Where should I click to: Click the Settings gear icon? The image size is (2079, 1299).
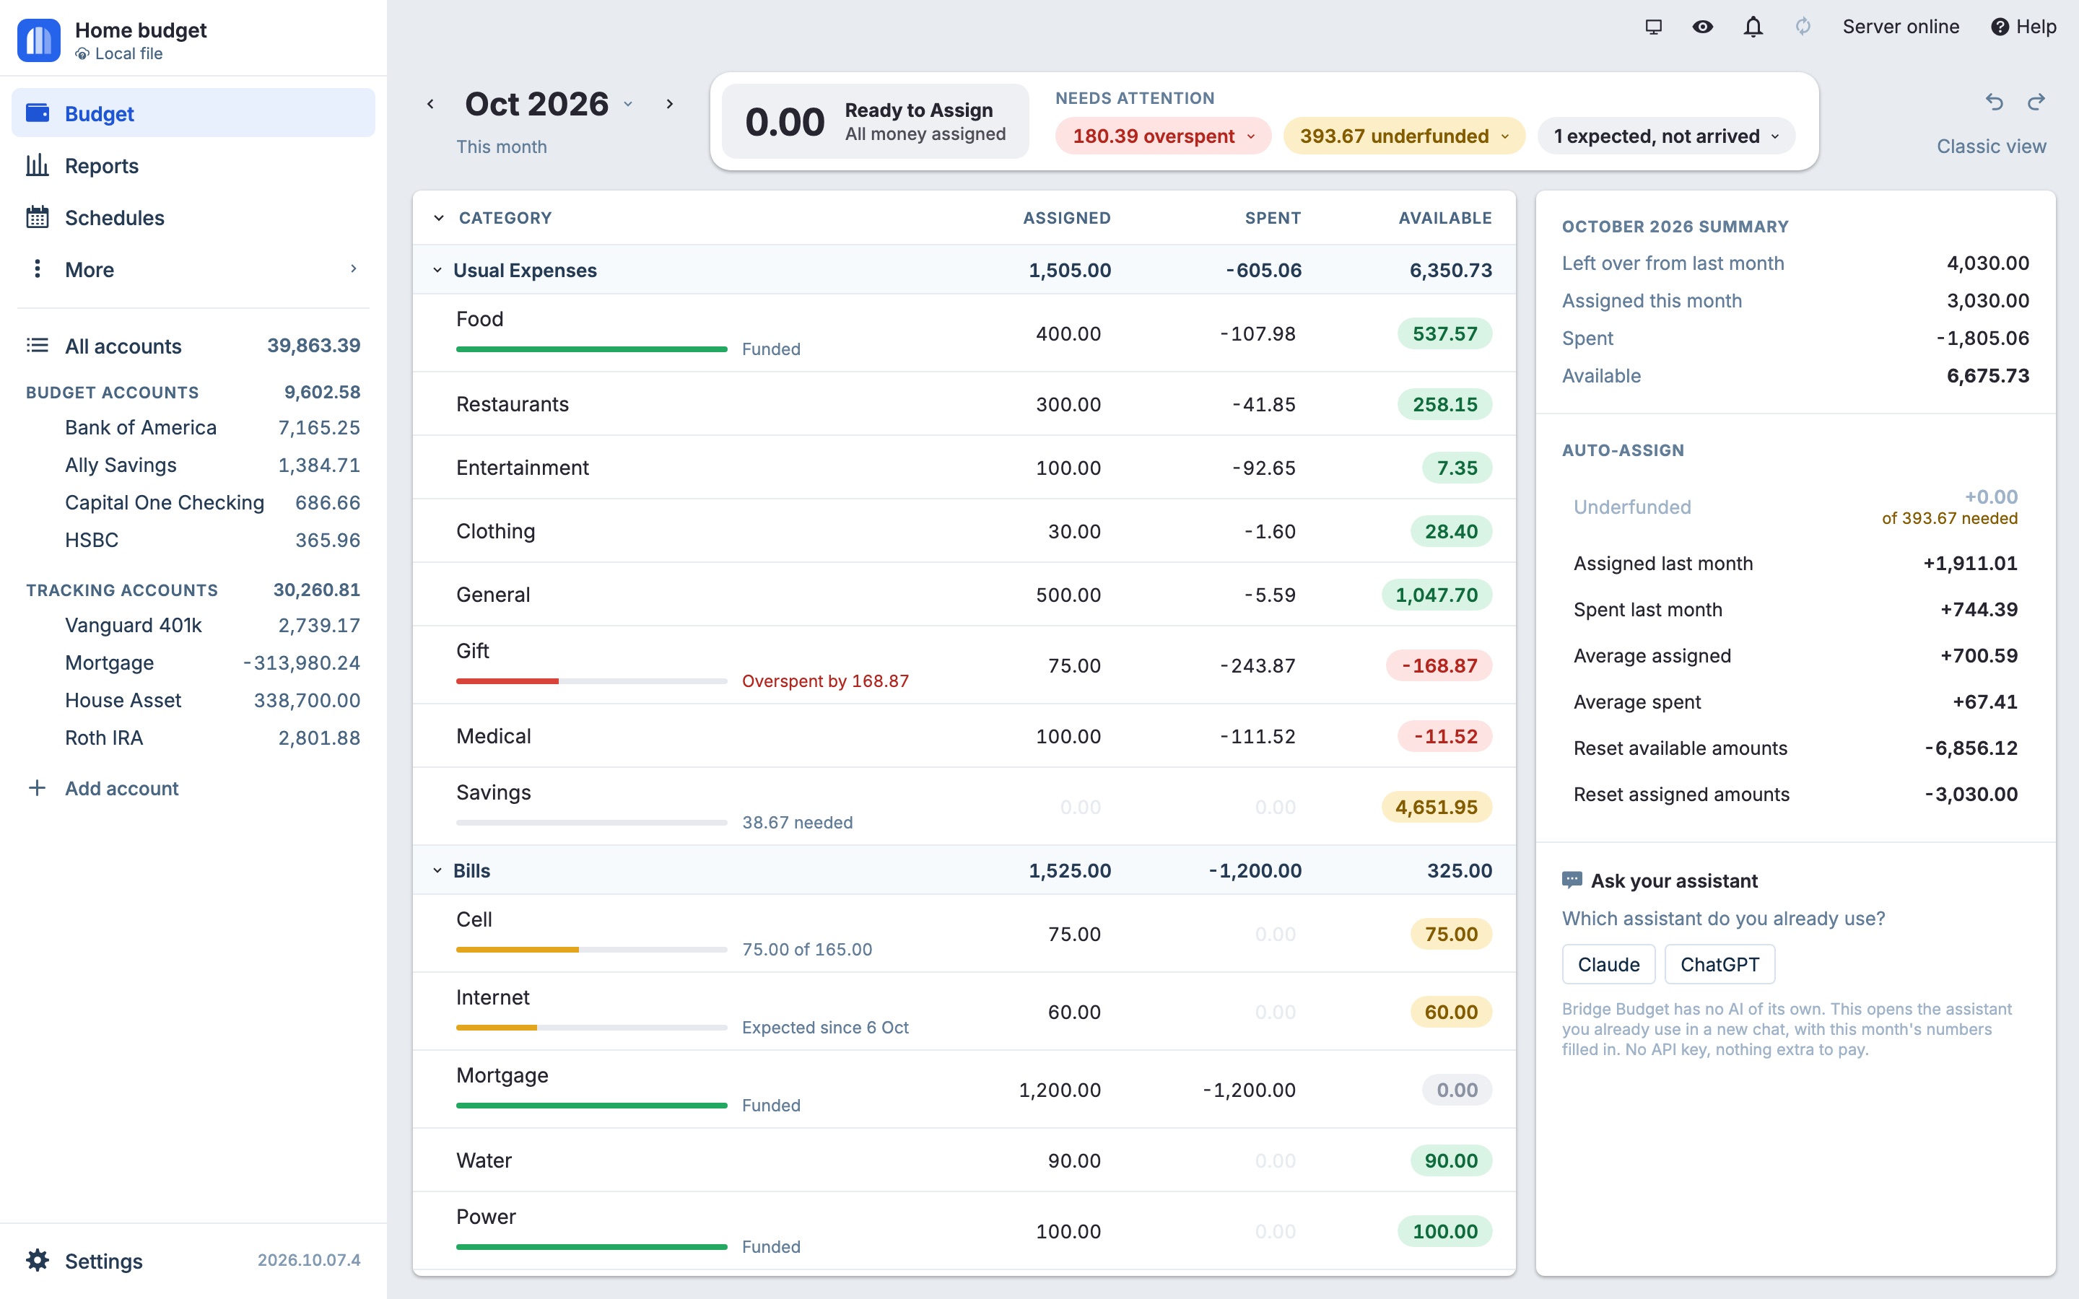[37, 1259]
